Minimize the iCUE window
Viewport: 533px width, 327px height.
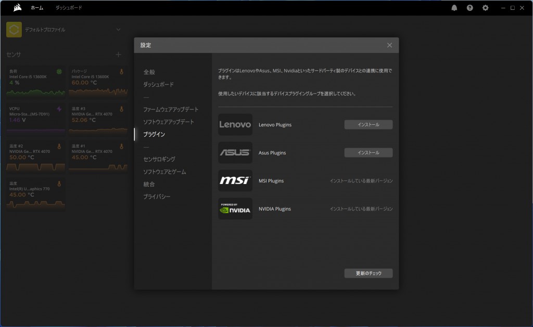tap(503, 7)
